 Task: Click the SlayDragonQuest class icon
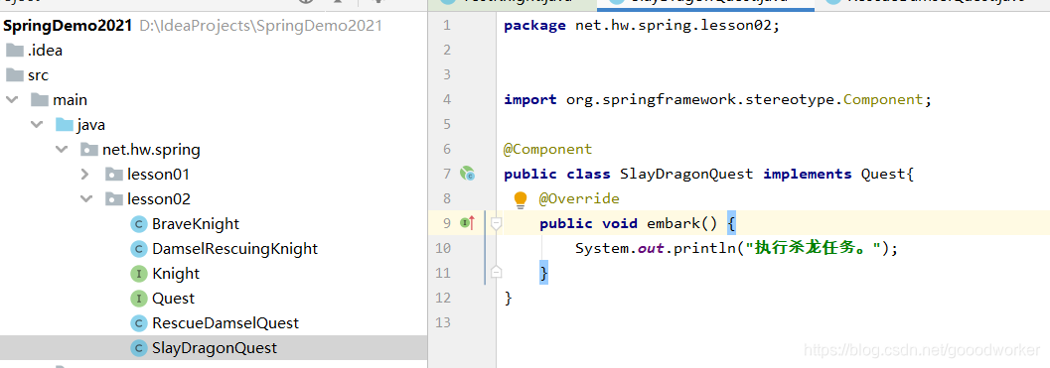tap(139, 348)
